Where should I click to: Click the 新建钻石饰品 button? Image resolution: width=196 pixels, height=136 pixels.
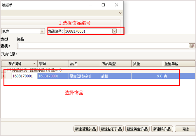tap(111, 129)
